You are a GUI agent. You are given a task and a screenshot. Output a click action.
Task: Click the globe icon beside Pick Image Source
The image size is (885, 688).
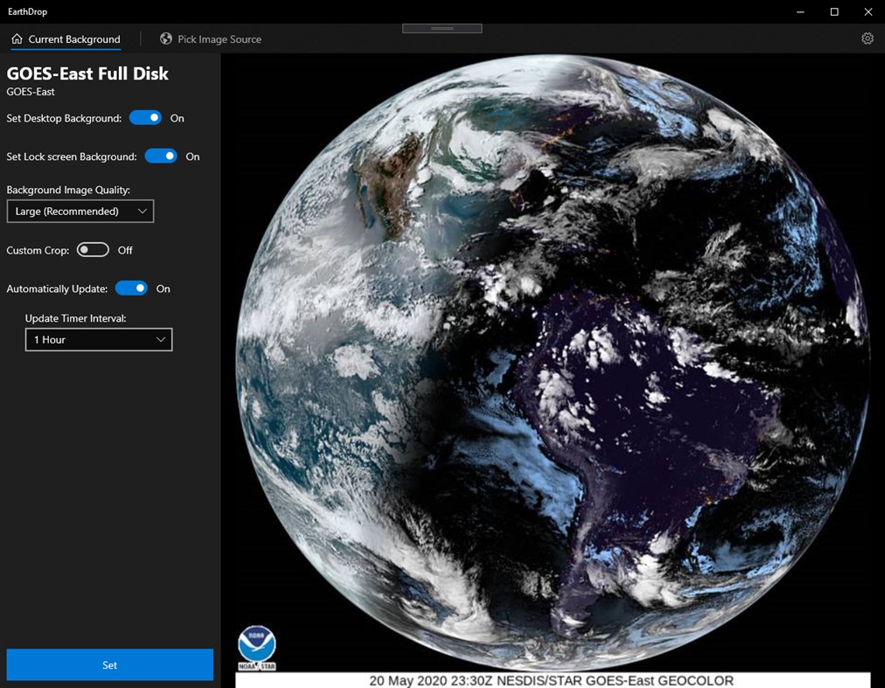(x=165, y=38)
